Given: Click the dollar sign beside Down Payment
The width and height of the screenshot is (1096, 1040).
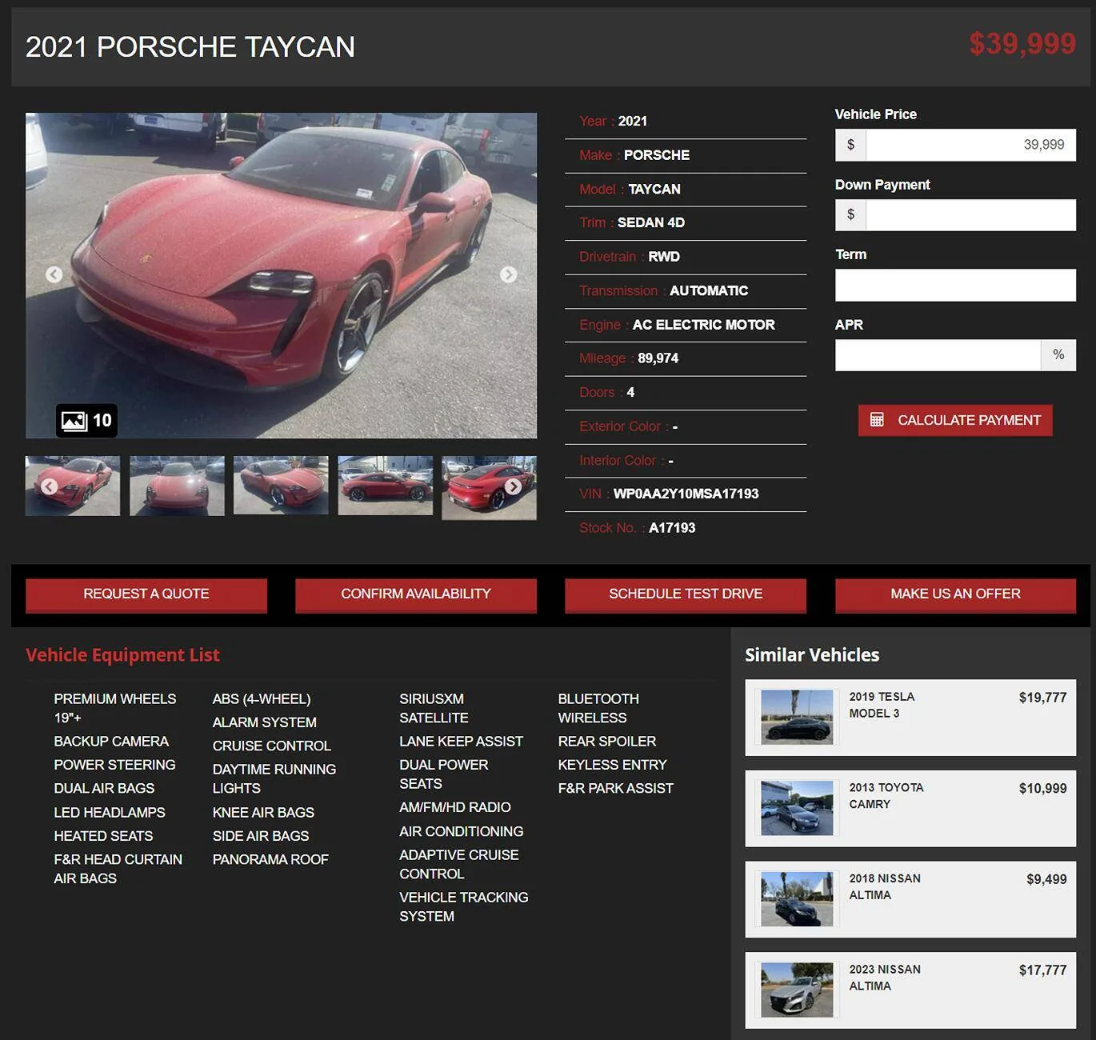Looking at the screenshot, I should [850, 215].
